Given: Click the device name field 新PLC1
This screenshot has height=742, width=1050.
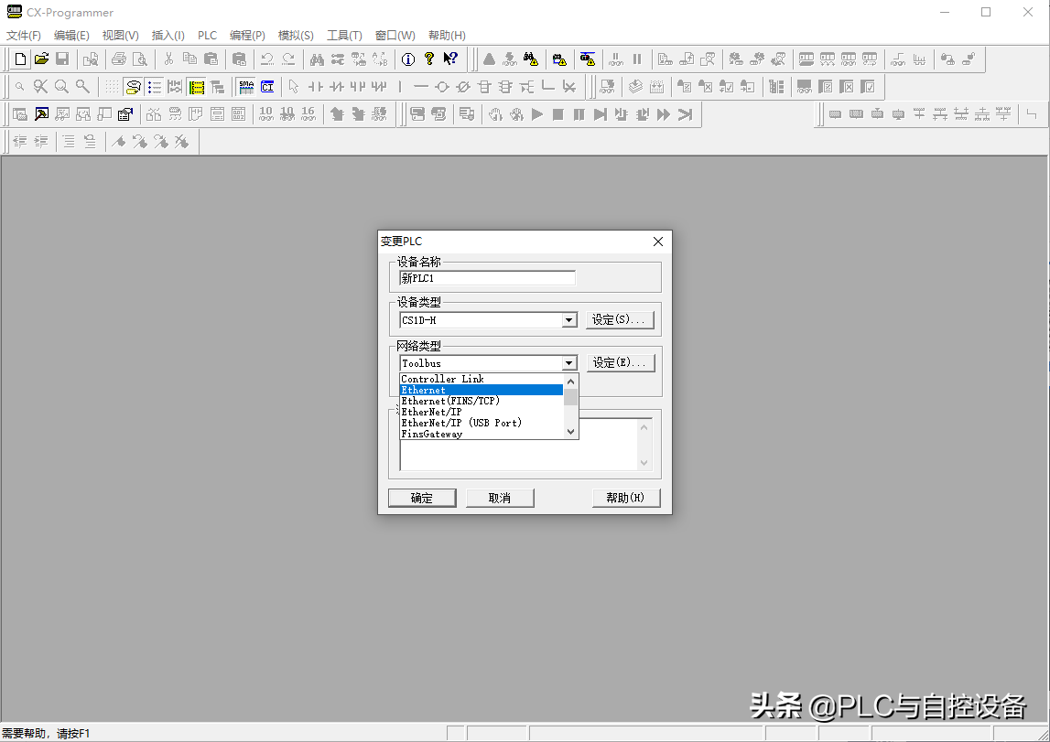Looking at the screenshot, I should click(487, 278).
